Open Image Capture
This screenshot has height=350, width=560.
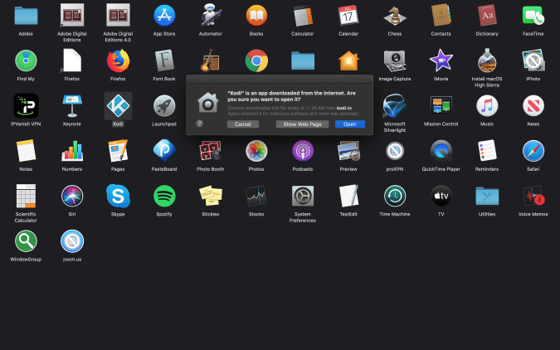click(x=395, y=61)
